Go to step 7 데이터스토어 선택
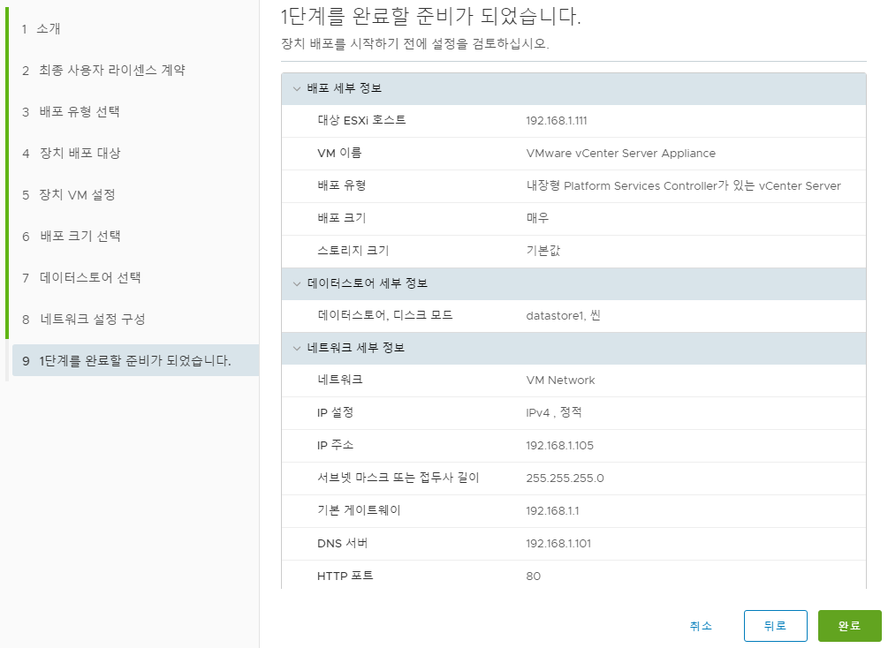Screen dimensions: 888x648 (81, 278)
